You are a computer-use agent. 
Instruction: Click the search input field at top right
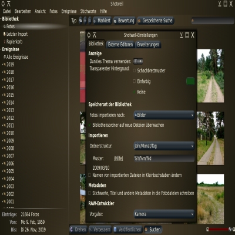213,21
